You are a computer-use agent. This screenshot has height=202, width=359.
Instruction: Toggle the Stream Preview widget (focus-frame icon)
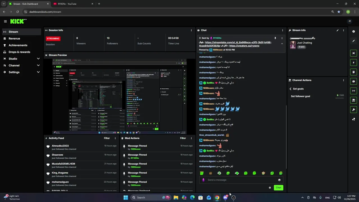point(353,53)
